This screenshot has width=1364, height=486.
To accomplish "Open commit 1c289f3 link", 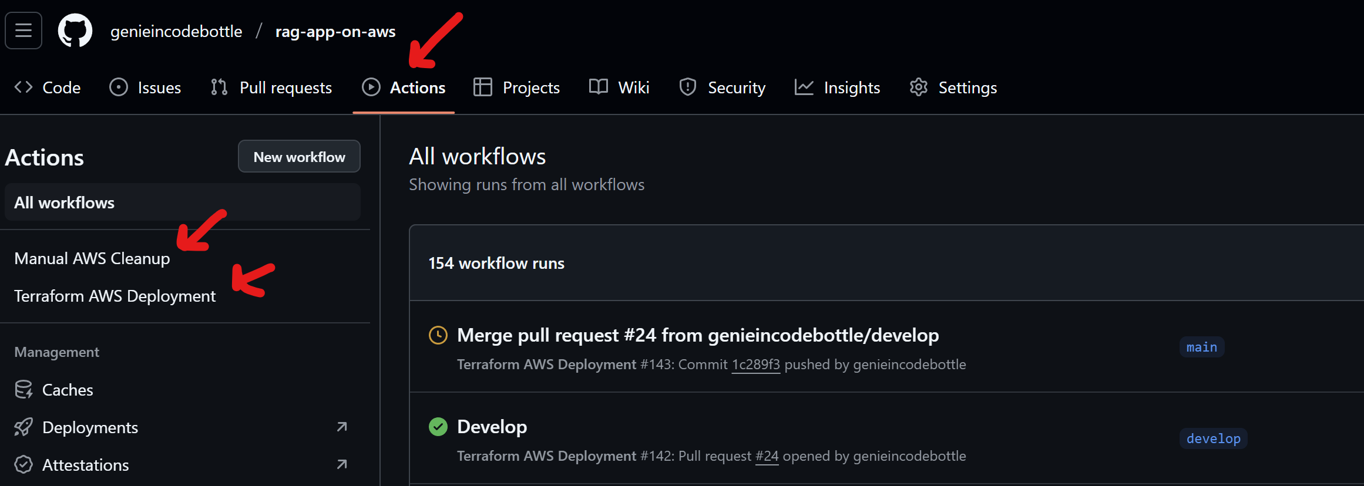I will (756, 365).
